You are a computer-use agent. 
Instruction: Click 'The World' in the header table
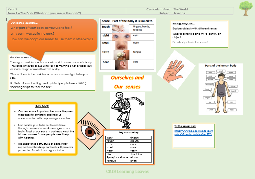[x=180, y=9]
